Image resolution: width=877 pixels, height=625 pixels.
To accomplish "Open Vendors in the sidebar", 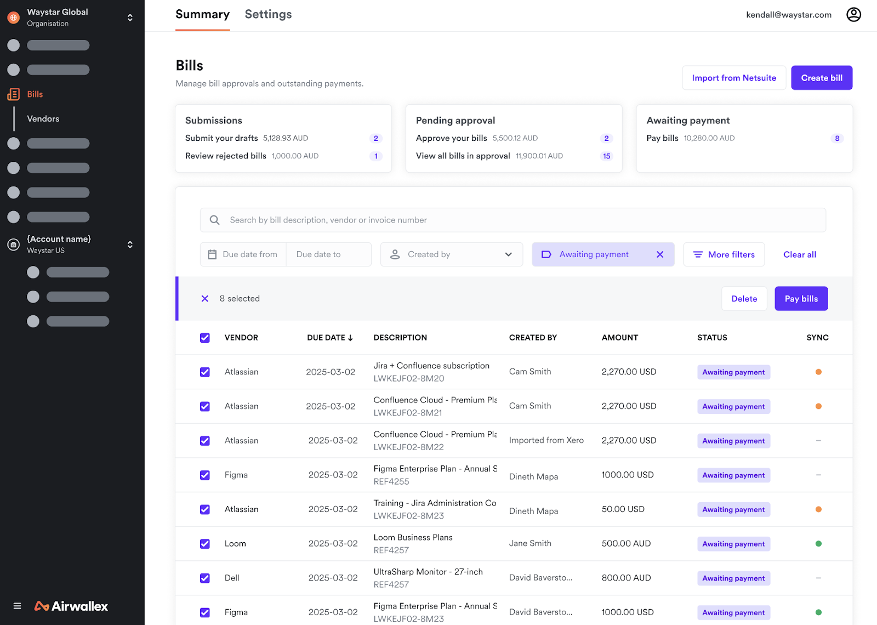I will point(43,119).
